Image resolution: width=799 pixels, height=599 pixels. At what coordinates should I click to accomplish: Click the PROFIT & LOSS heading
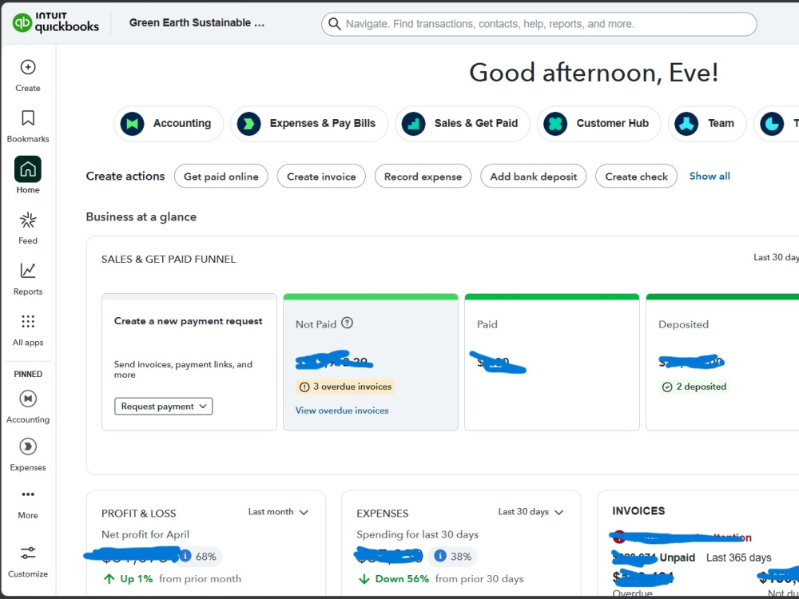tap(138, 514)
